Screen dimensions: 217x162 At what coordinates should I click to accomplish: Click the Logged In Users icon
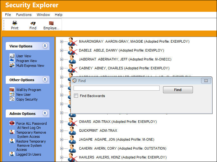[12, 154]
